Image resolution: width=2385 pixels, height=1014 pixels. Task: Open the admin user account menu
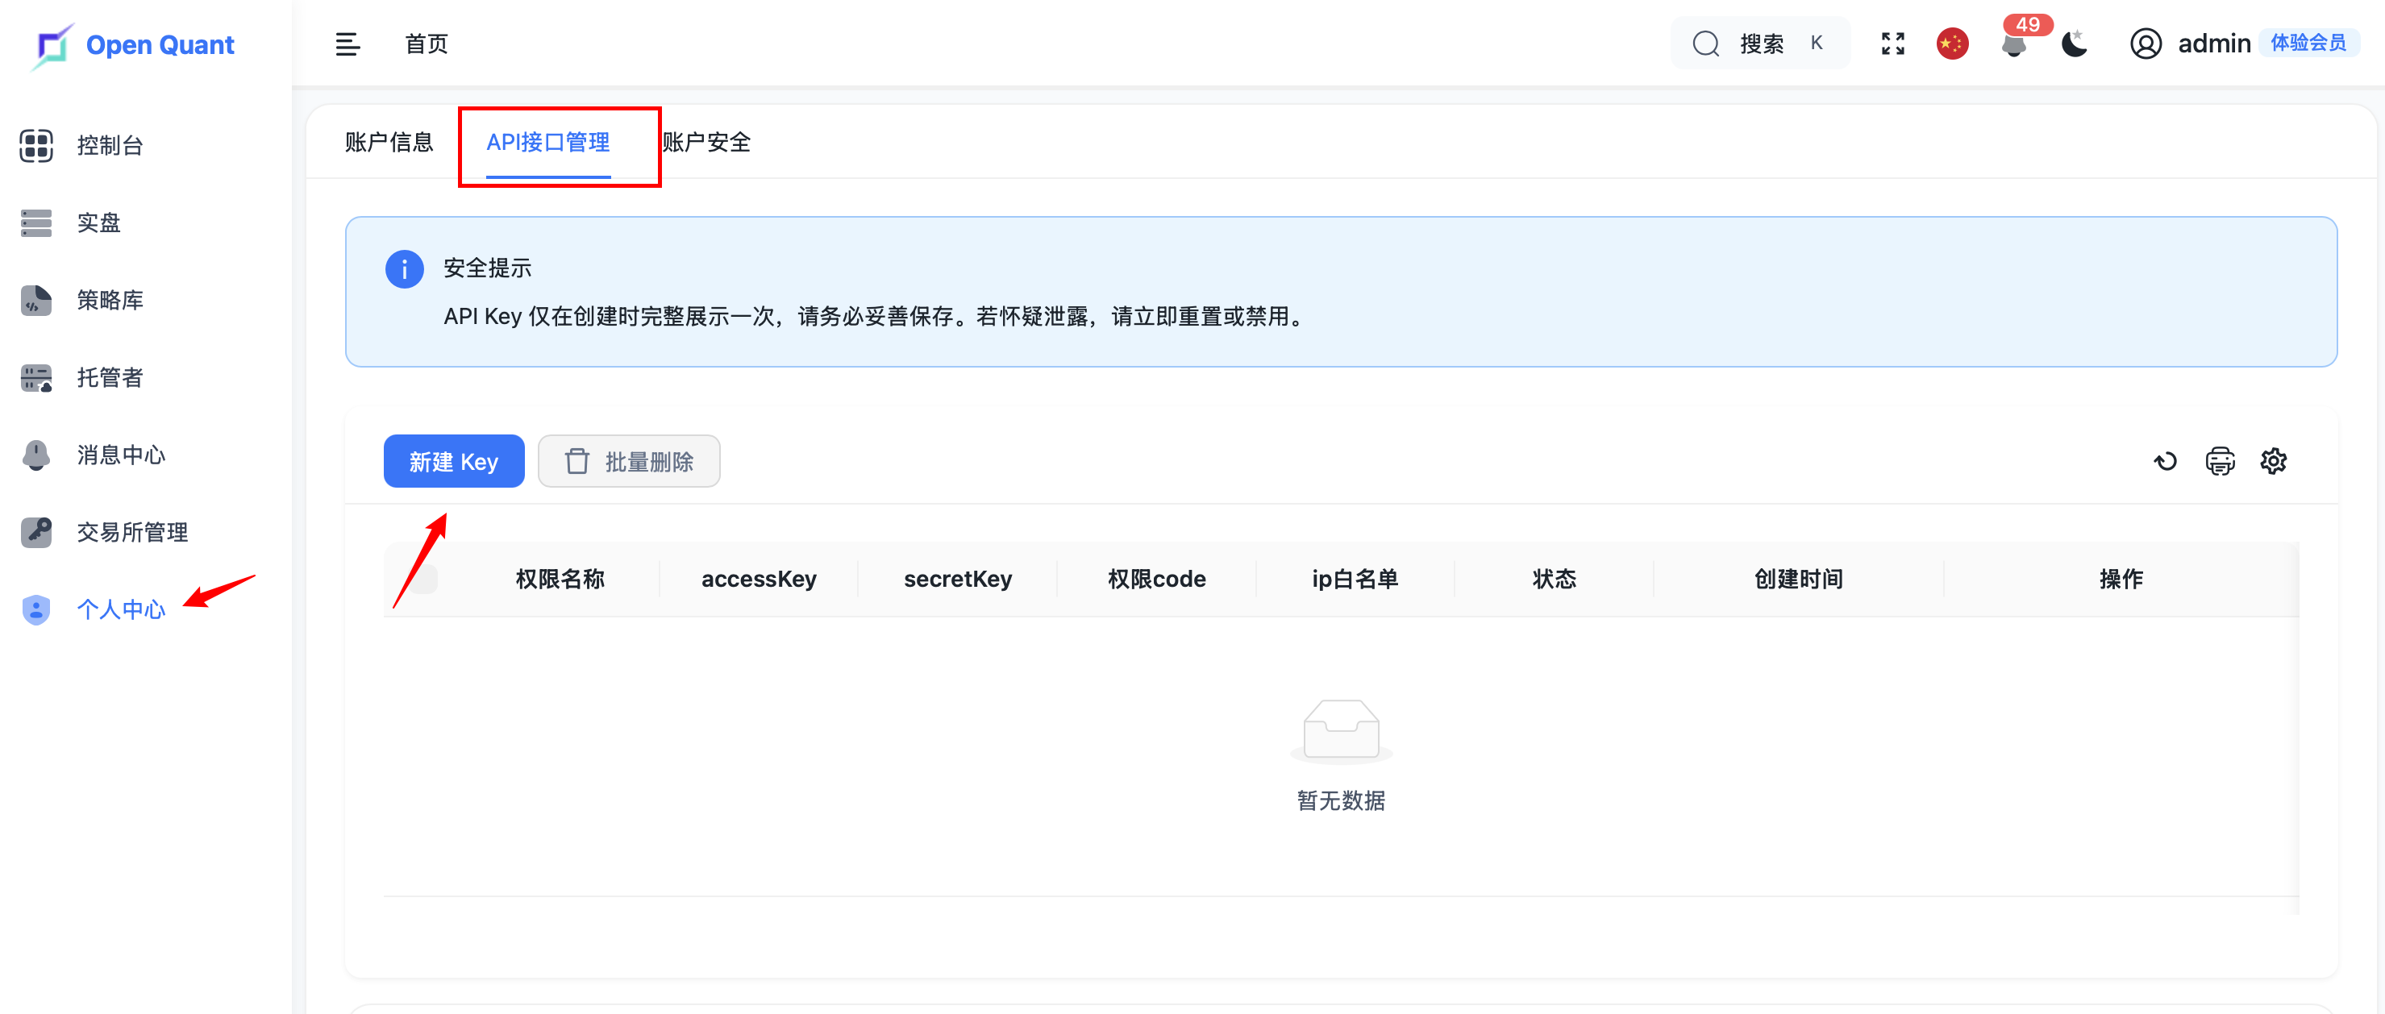[x=2212, y=44]
